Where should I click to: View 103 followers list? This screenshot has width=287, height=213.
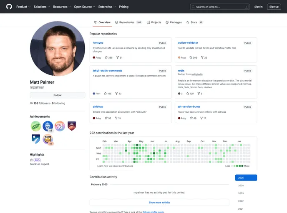coord(42,103)
